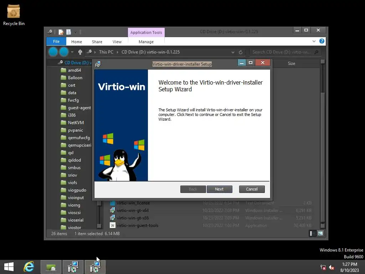
Task: Click CD Drive (D:) breadcrumb in address bar
Action: [151, 52]
